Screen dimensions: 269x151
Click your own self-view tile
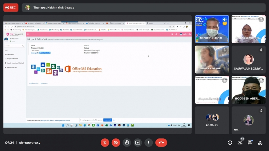click(248, 120)
